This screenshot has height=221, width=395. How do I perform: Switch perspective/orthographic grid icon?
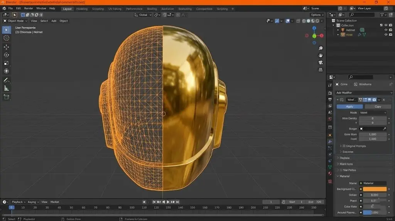point(321,70)
